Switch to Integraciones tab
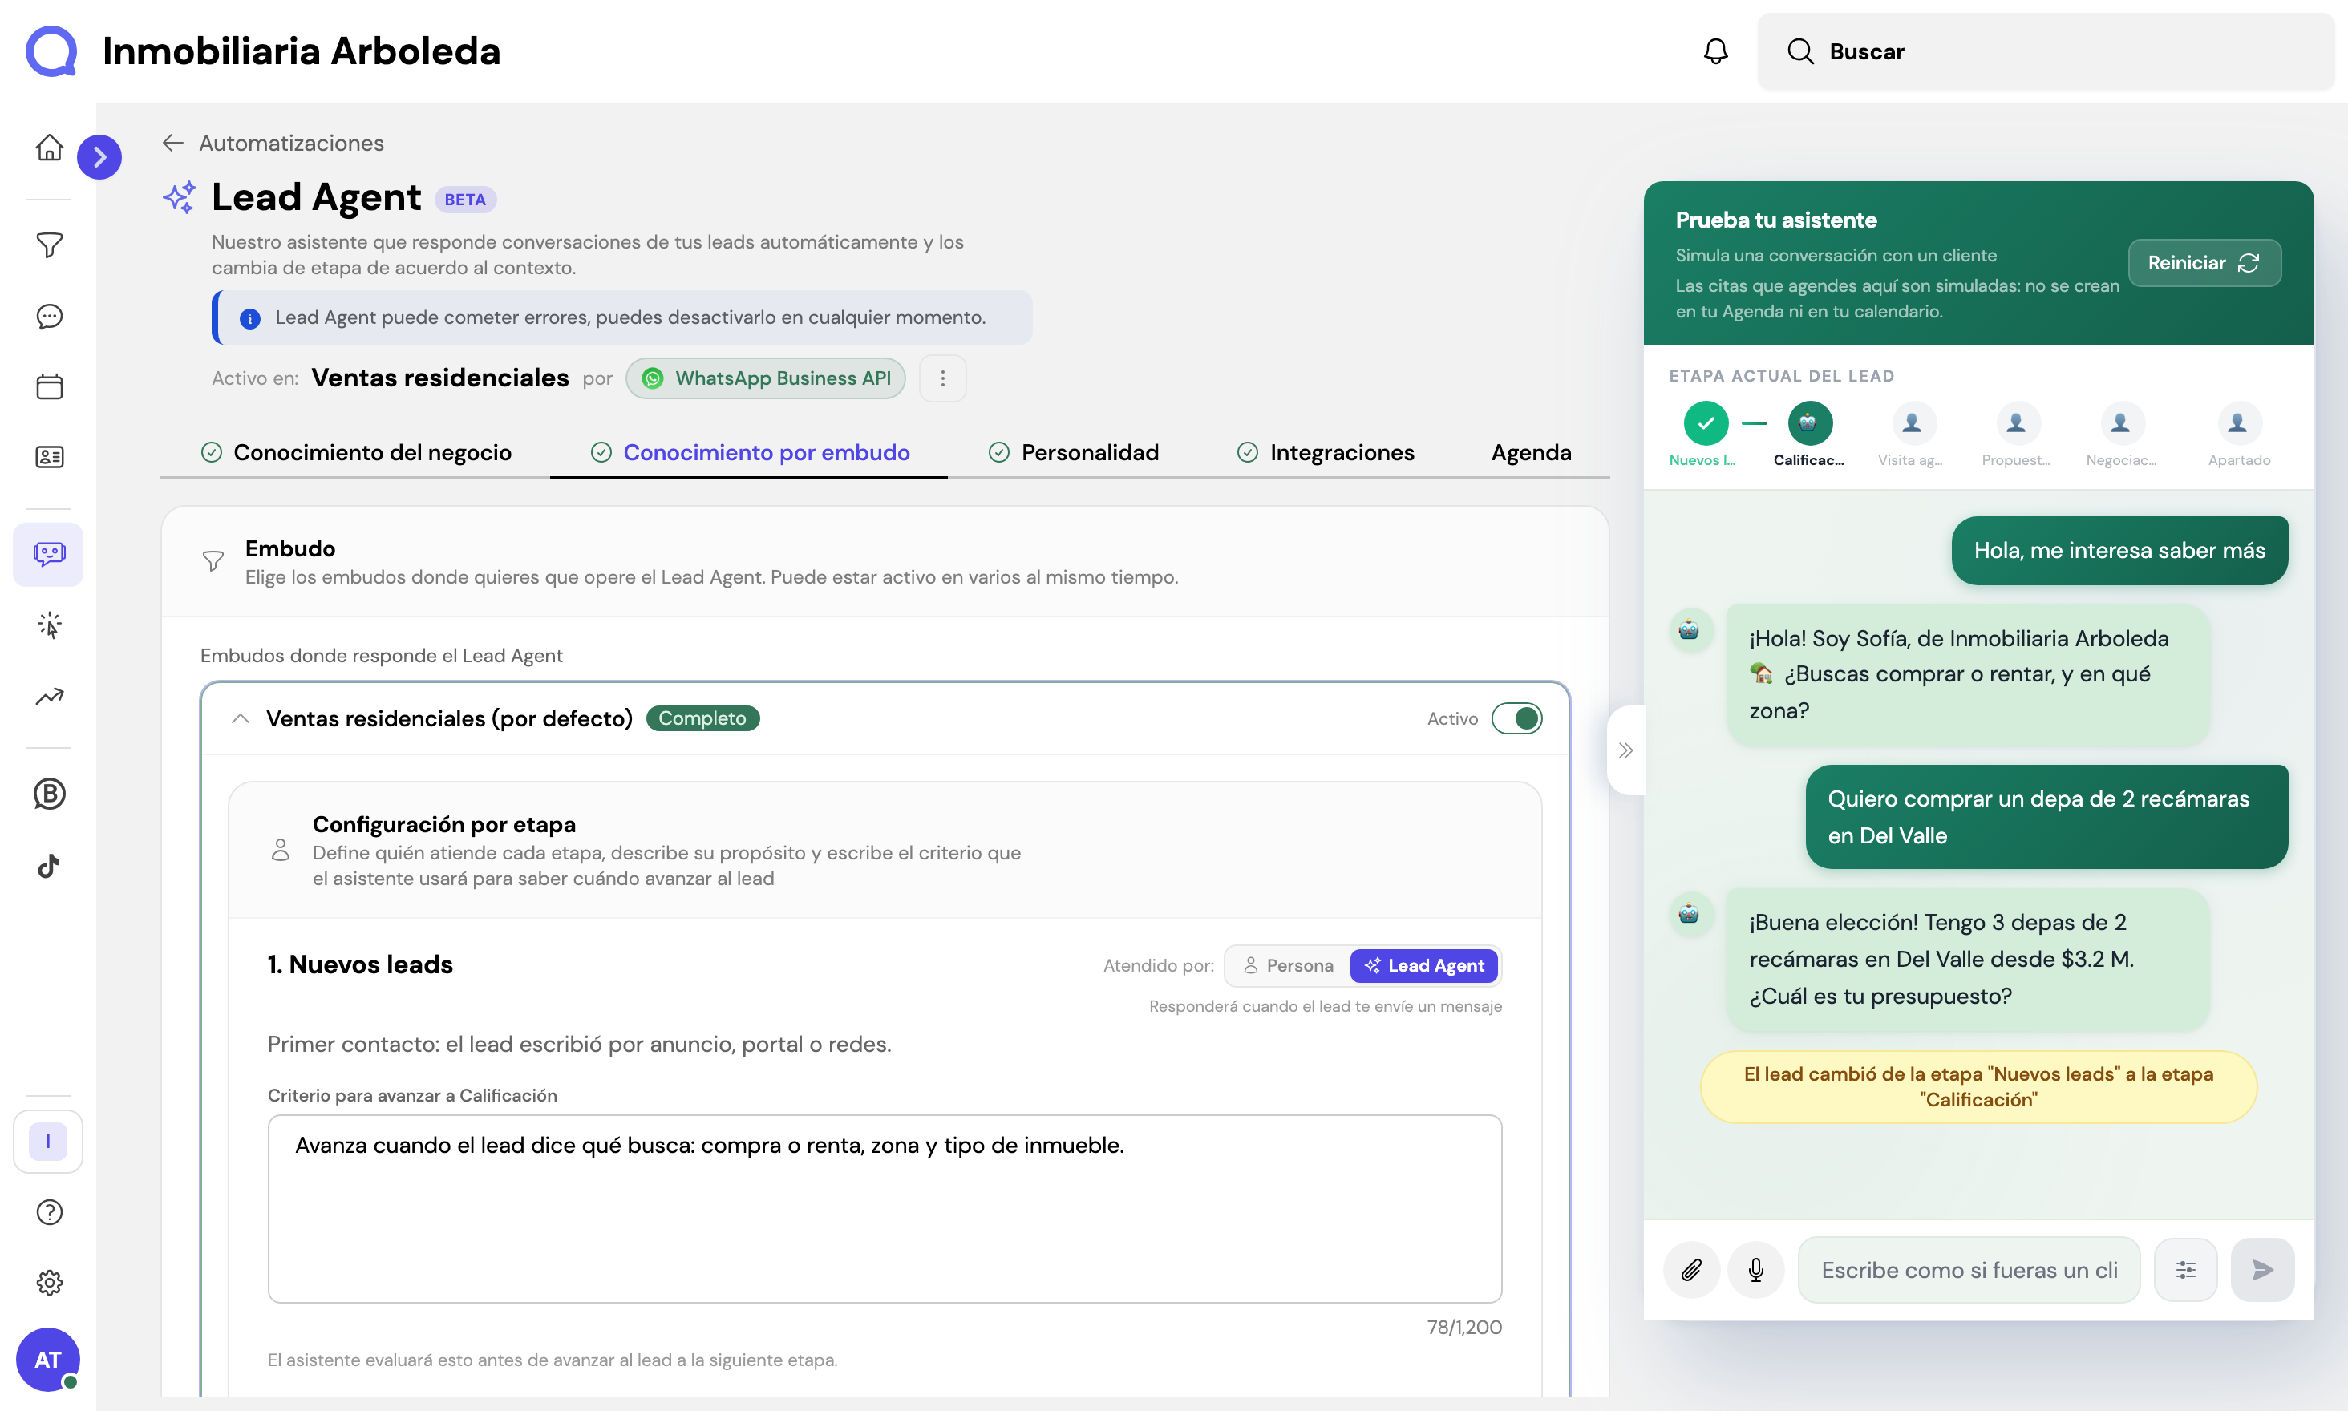 point(1326,453)
